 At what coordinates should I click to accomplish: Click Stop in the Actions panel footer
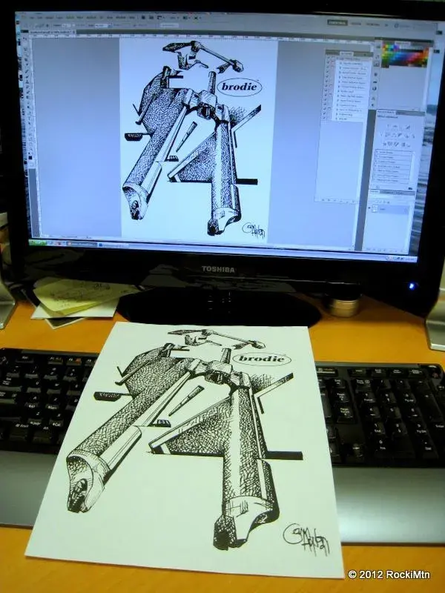point(323,200)
